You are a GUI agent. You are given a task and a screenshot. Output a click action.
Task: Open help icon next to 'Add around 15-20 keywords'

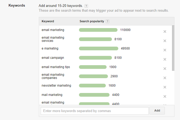click(86, 6)
